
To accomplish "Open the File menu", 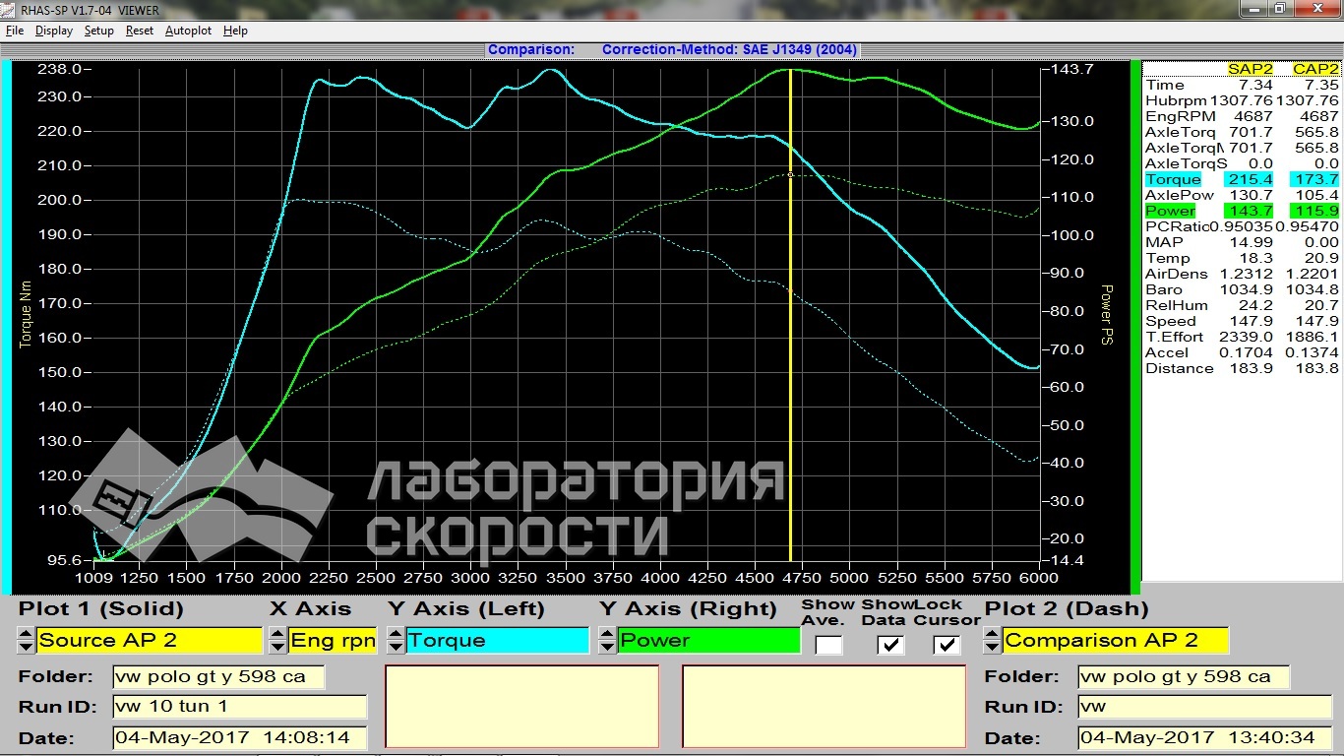I will (14, 31).
